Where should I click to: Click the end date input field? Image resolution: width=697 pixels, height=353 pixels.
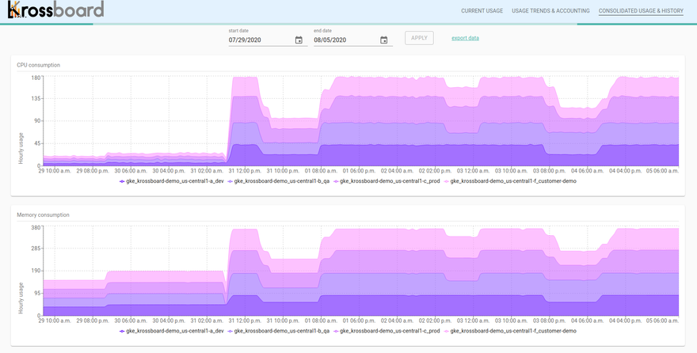click(344, 40)
